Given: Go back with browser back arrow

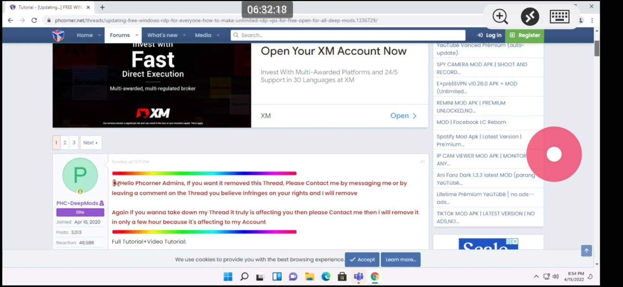Looking at the screenshot, I should (10, 20).
